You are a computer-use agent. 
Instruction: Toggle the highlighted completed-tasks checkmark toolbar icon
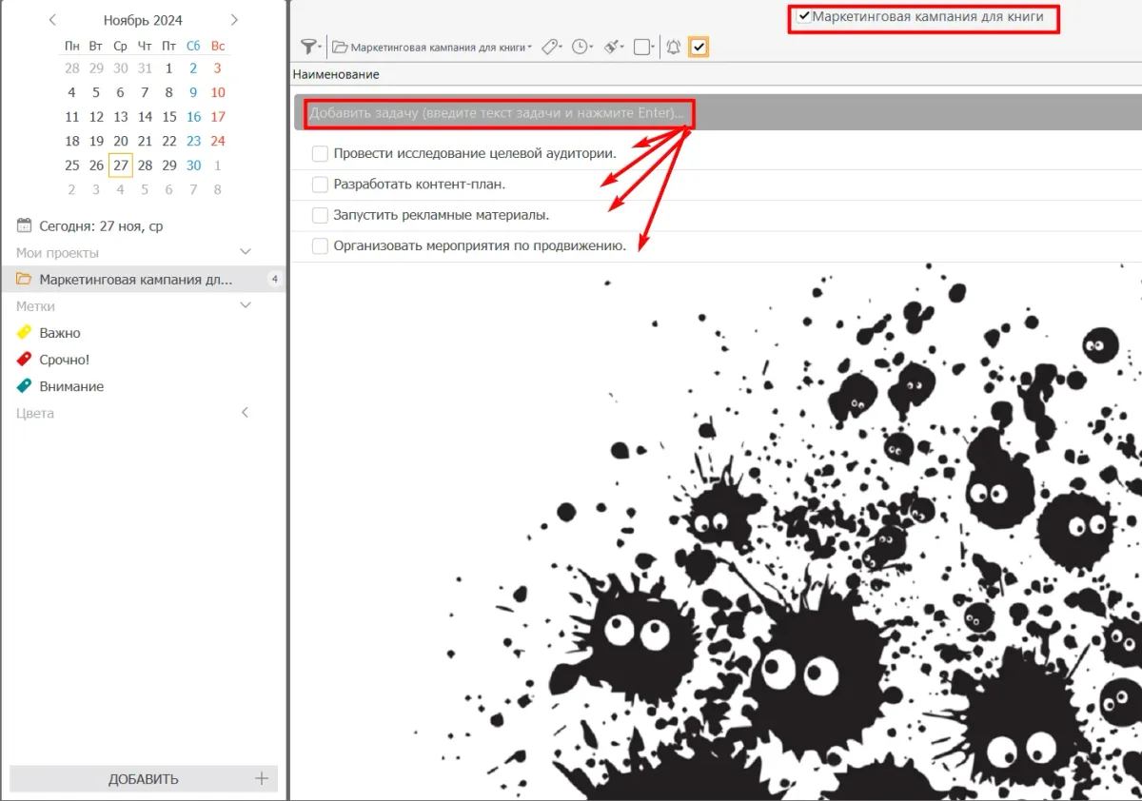(x=699, y=47)
